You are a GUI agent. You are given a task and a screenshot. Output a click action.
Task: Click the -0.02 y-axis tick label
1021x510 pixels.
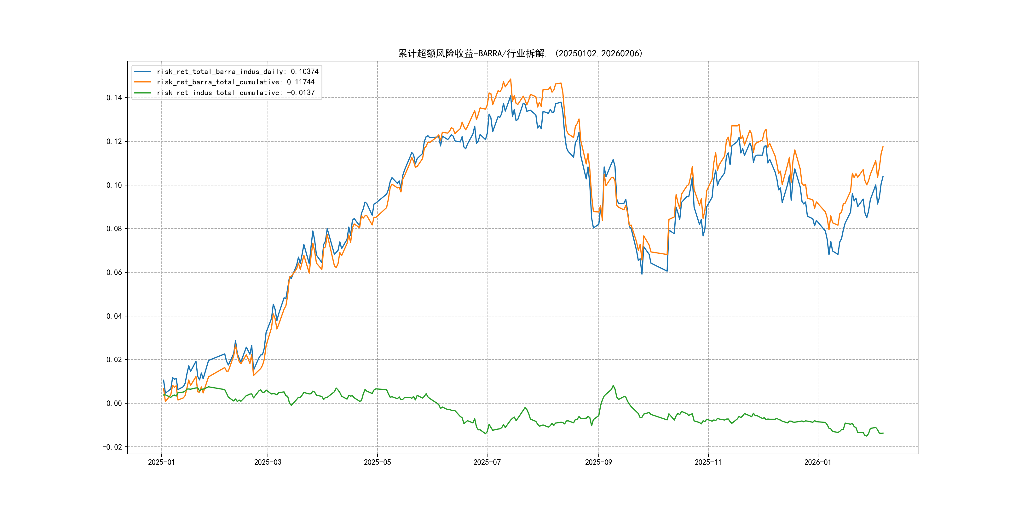coord(112,447)
